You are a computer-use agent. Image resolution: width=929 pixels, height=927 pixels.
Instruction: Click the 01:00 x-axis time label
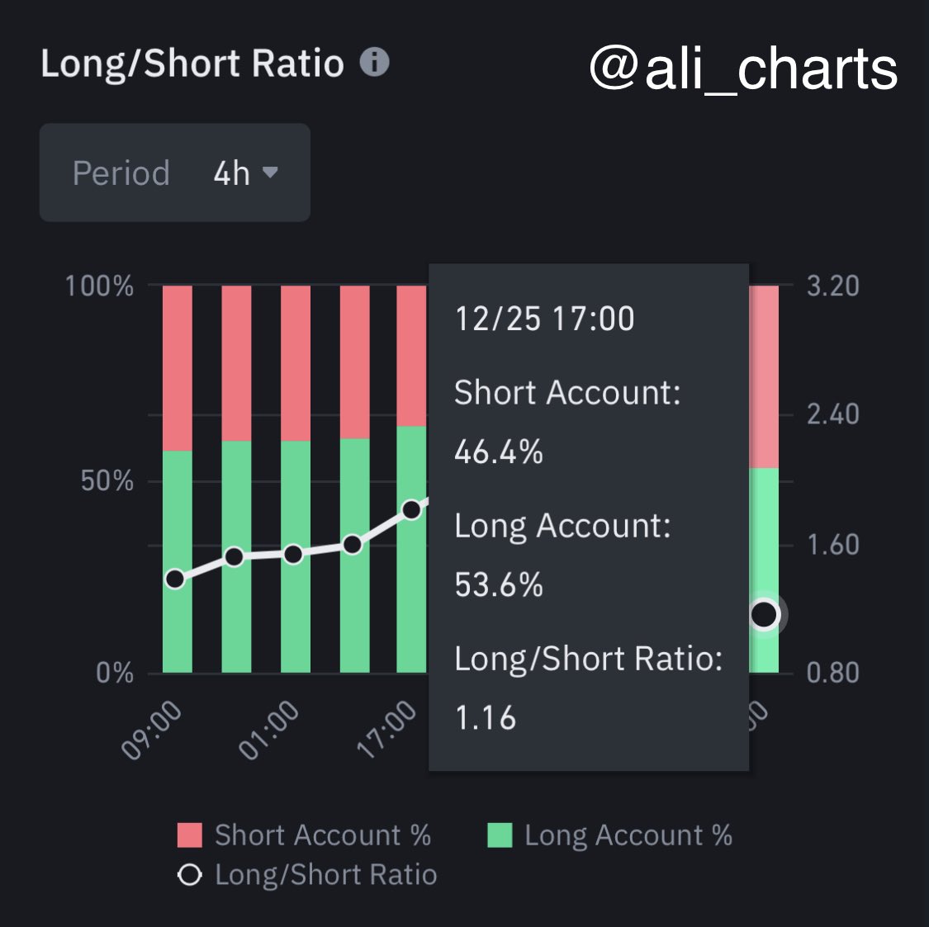[x=270, y=730]
